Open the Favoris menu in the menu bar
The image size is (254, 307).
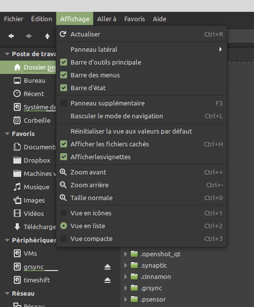tap(135, 19)
